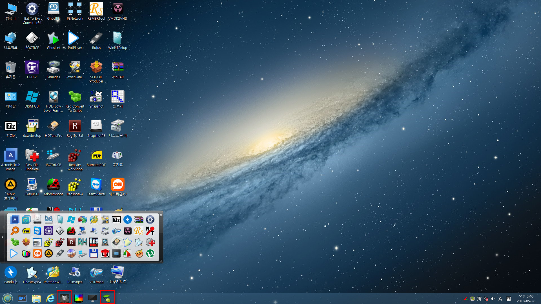Select the SFX-EXE Producer desktop icon
This screenshot has width=541, height=304.
[96, 72]
